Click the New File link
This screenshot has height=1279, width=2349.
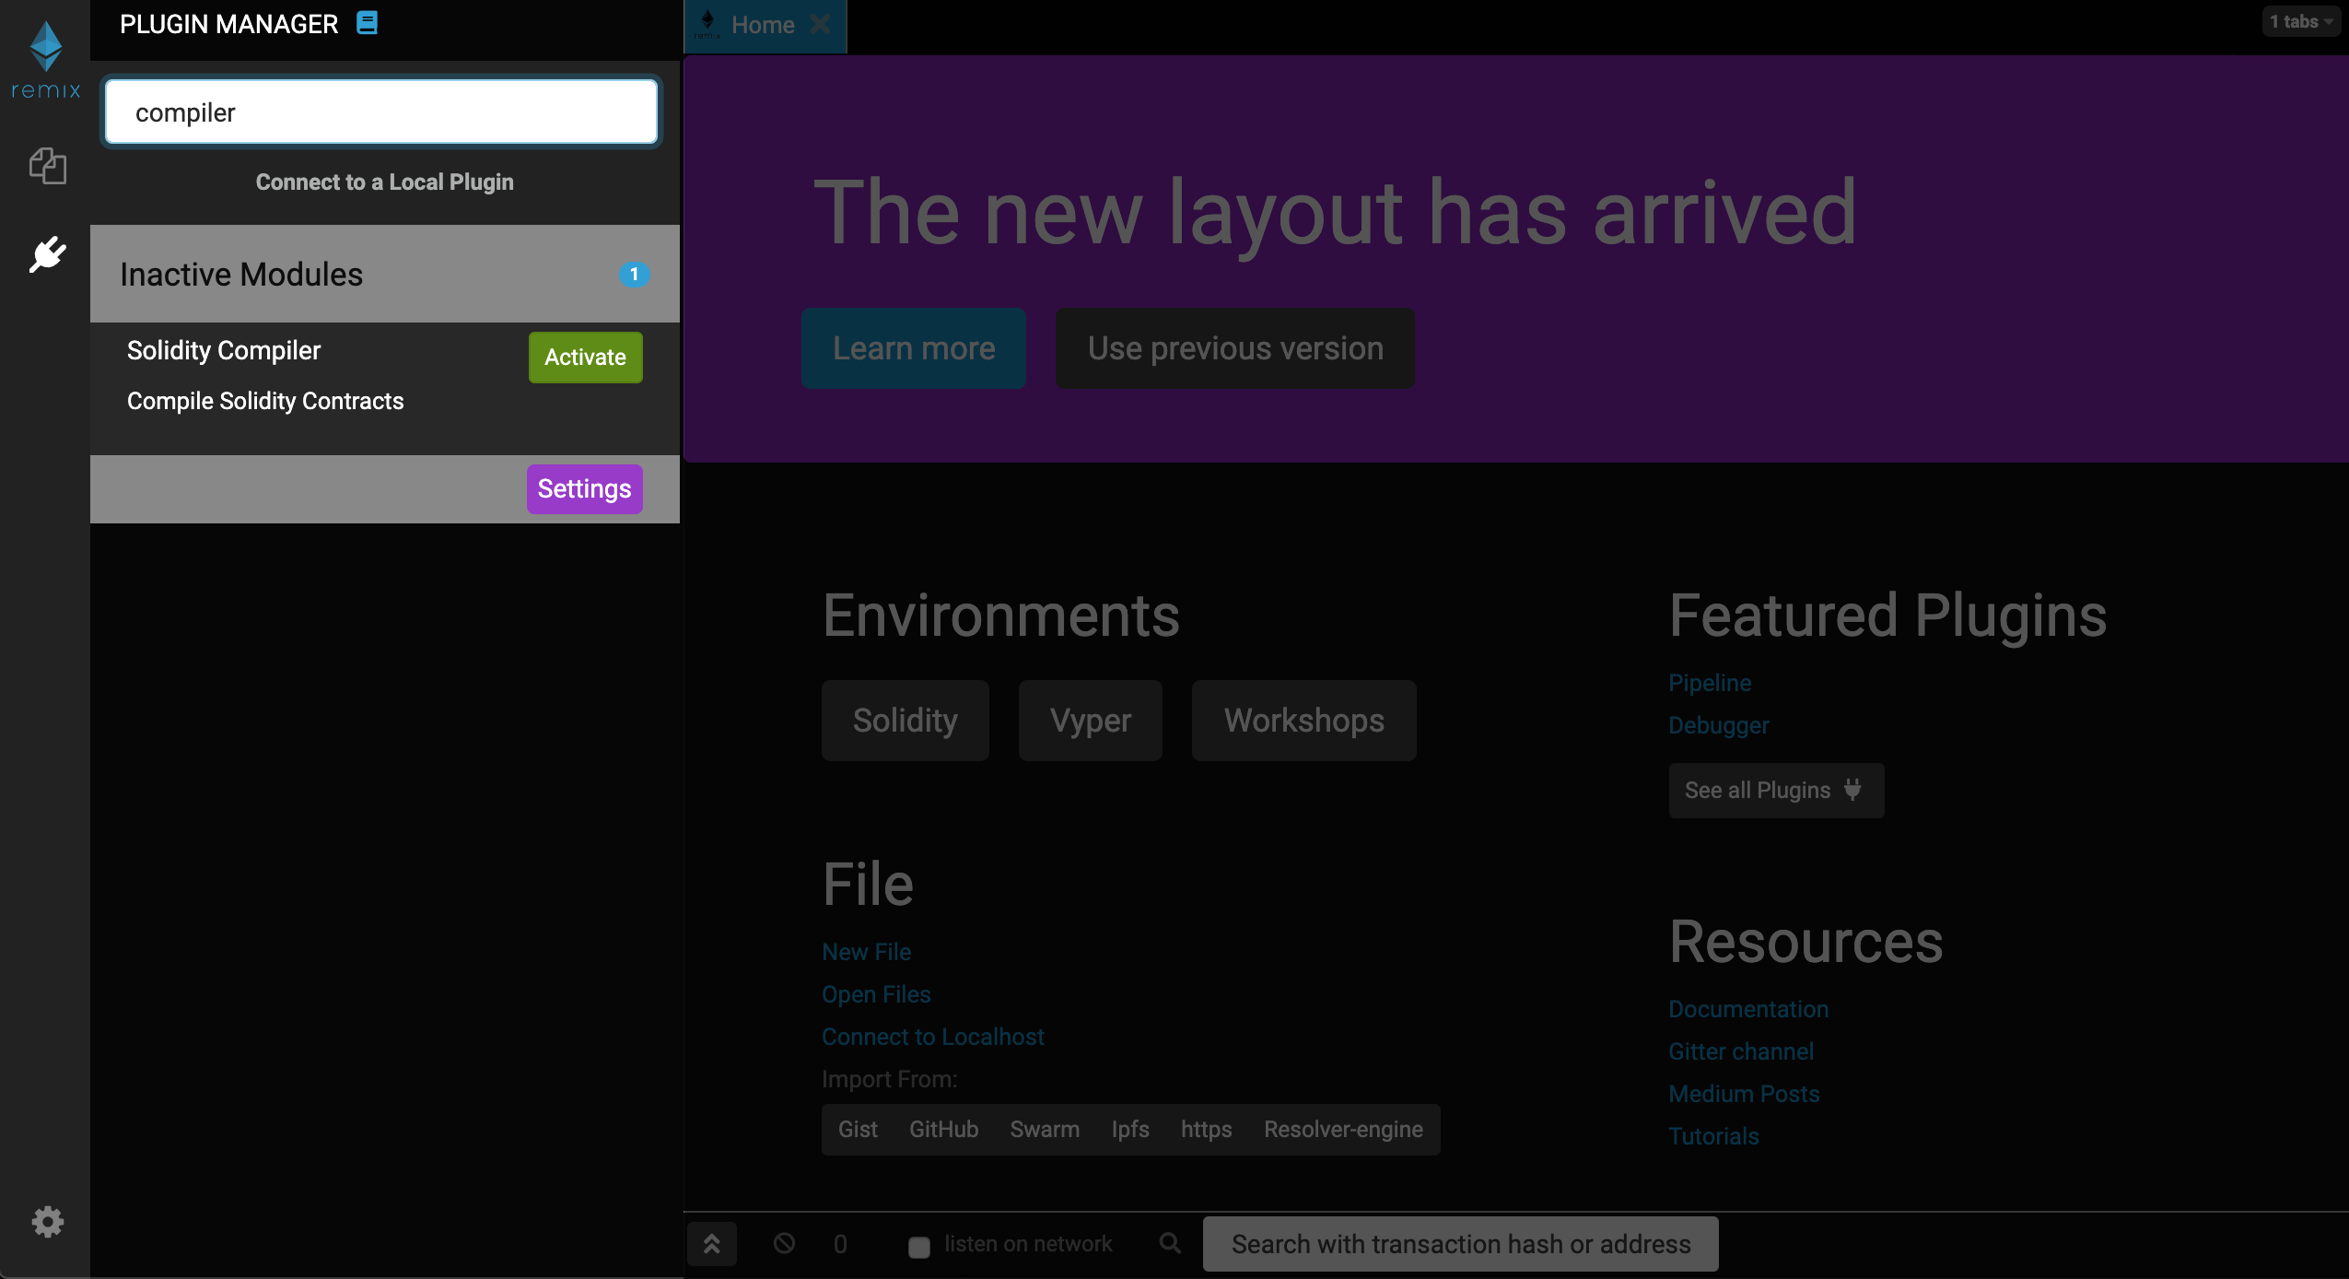coord(866,952)
